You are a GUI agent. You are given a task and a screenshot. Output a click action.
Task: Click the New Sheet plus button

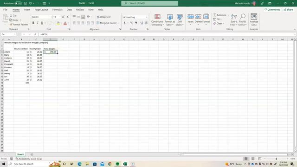pos(32,154)
